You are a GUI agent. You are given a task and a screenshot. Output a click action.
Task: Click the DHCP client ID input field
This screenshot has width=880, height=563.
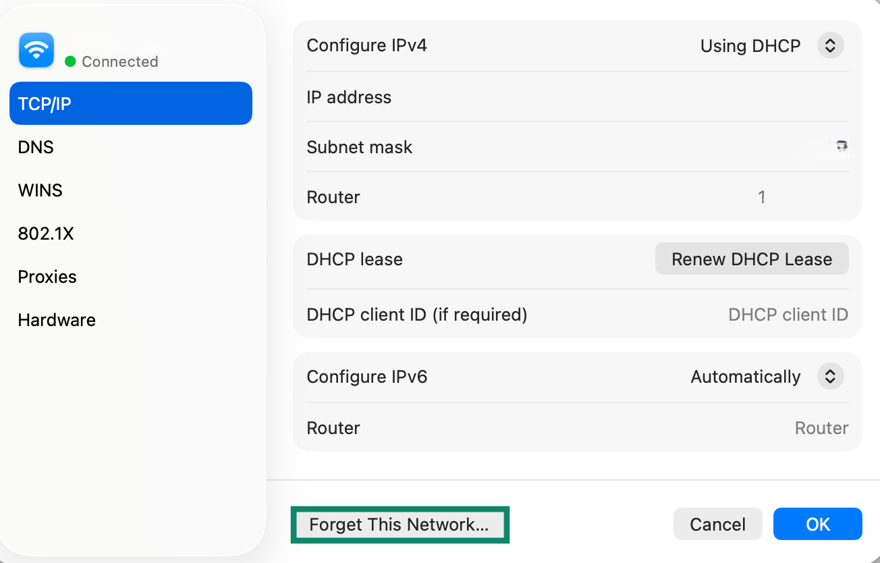coord(788,315)
